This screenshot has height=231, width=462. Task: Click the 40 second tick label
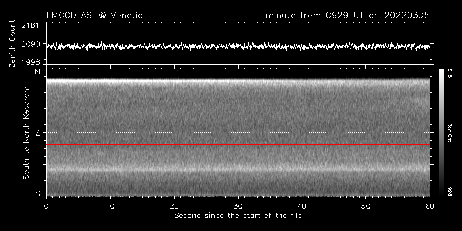point(302,206)
